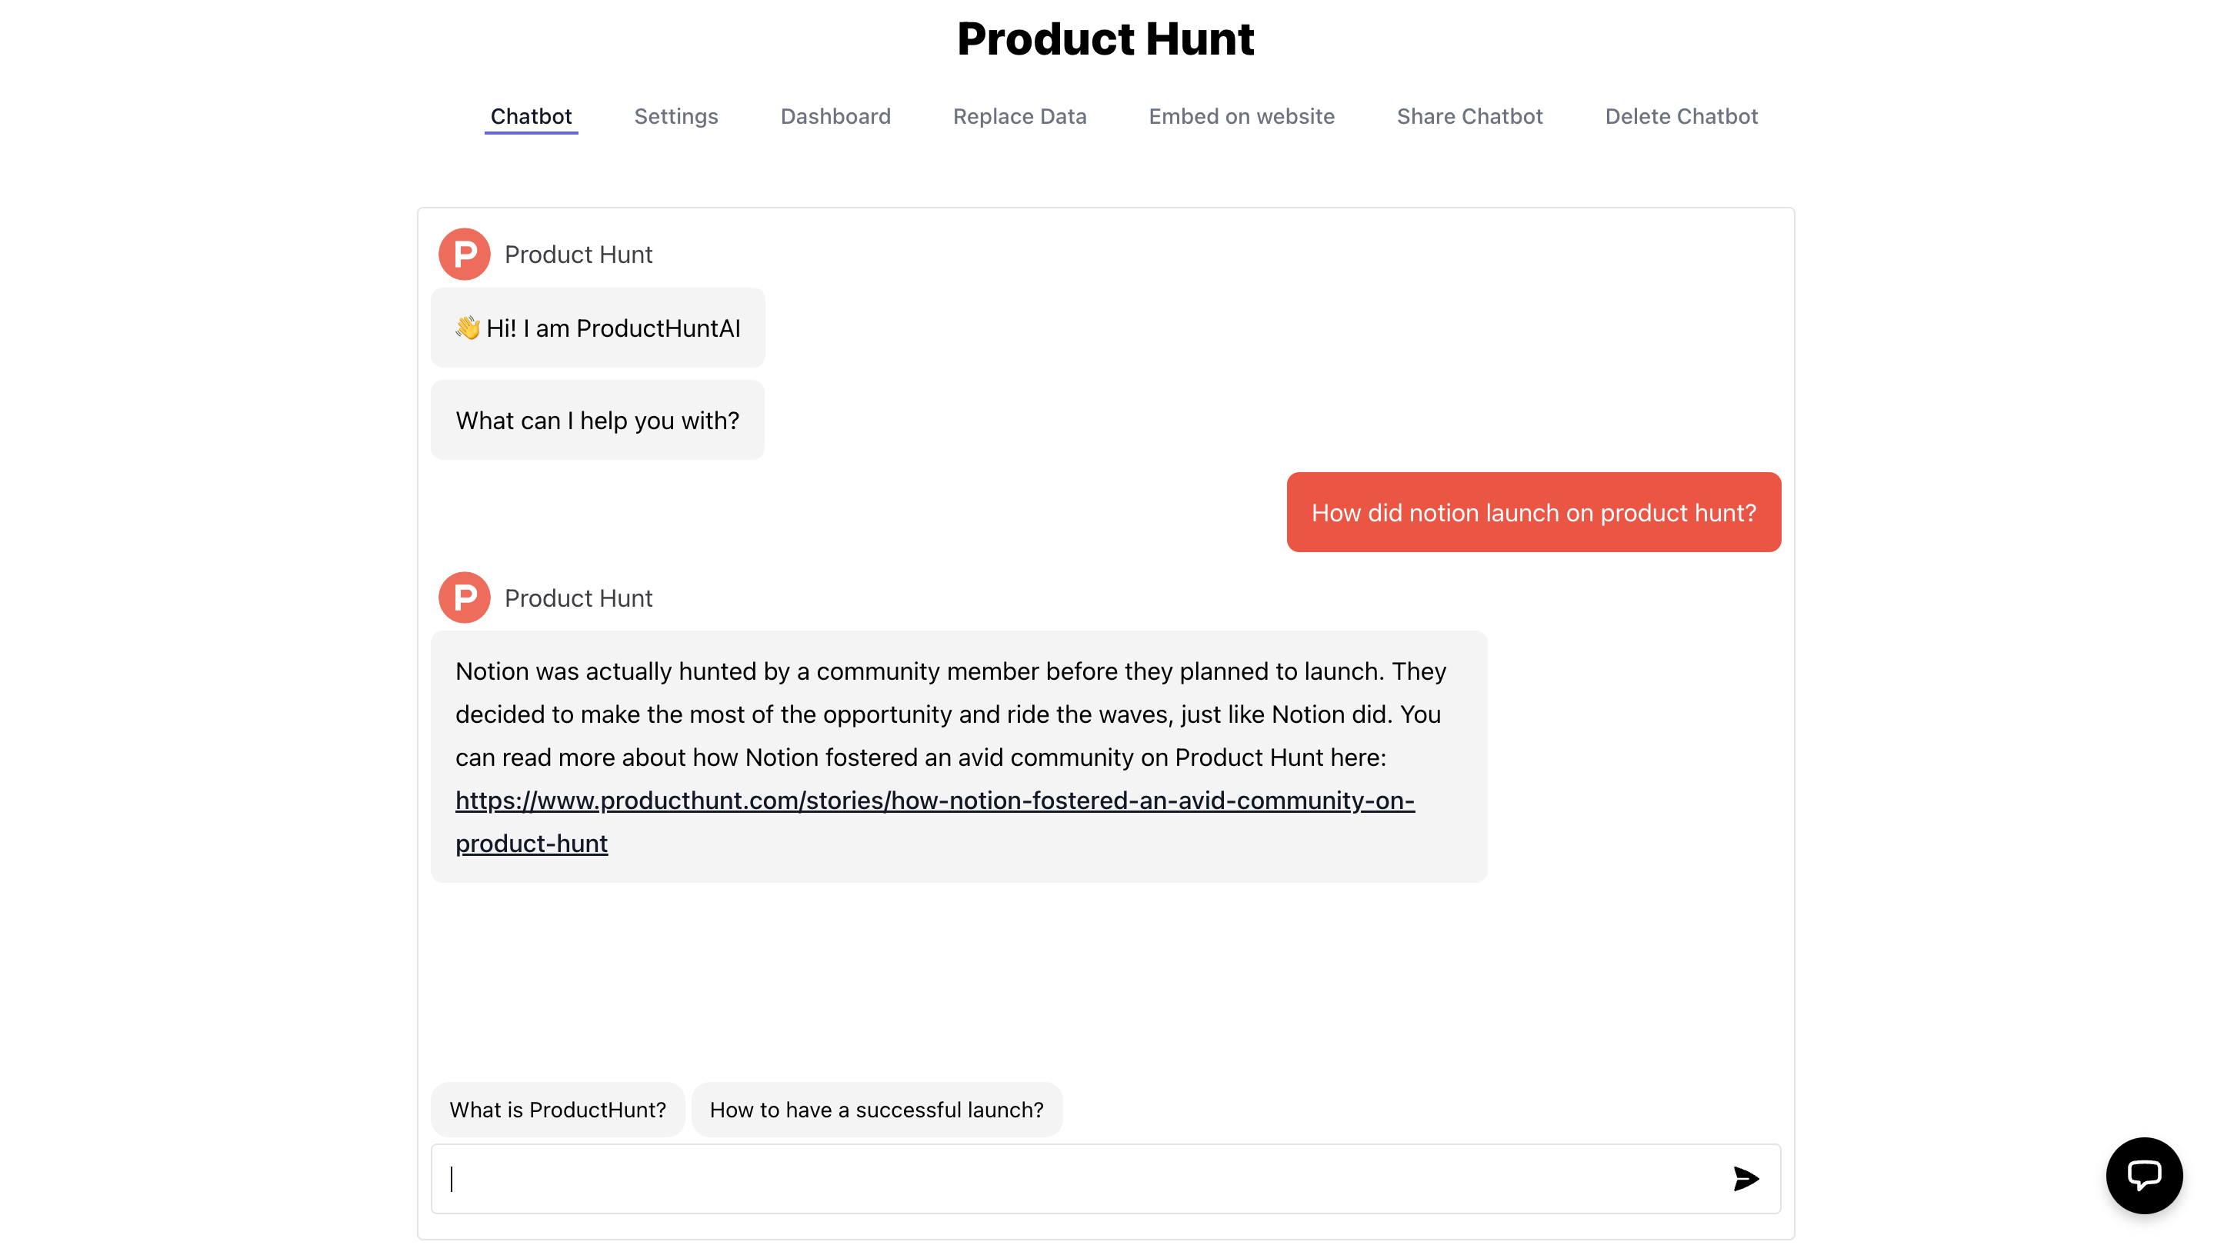
Task: Open the Settings tab
Action: [675, 116]
